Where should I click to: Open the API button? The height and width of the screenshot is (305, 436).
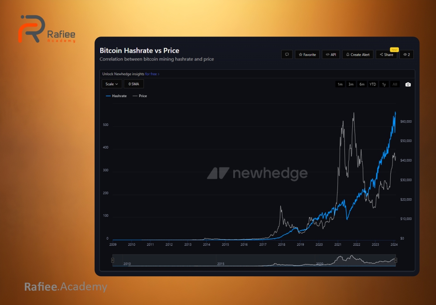pos(331,54)
